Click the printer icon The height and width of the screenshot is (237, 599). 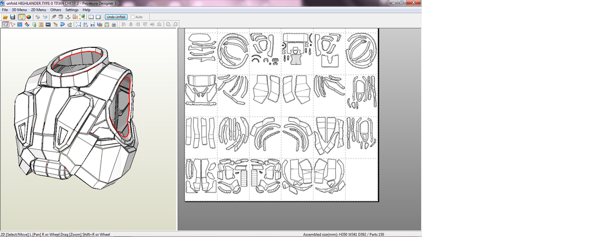[113, 25]
